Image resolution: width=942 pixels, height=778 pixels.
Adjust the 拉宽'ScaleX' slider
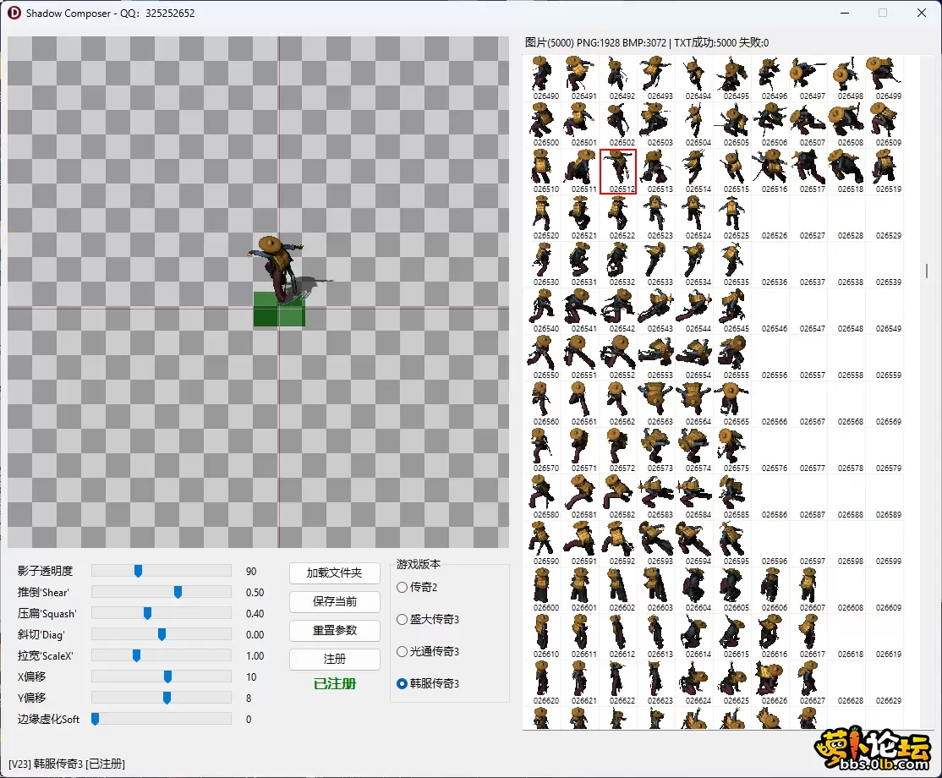click(x=161, y=655)
